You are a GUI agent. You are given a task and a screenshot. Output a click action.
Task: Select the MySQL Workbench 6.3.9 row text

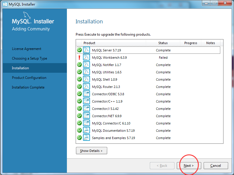[x=109, y=58]
